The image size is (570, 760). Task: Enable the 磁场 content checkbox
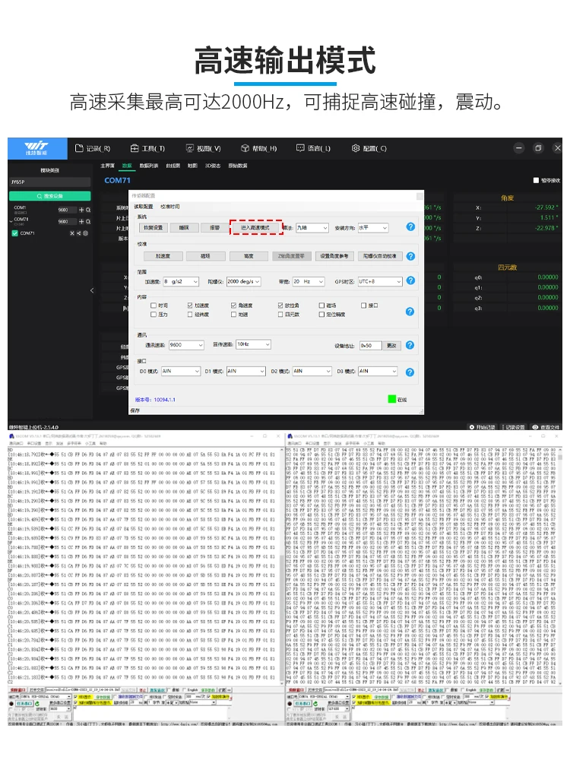pos(321,306)
